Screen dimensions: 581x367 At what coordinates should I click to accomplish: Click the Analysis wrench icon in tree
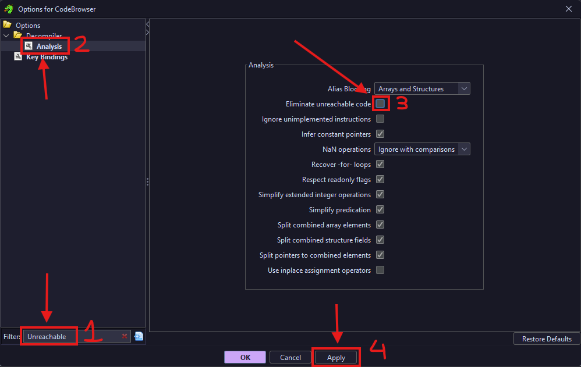click(x=28, y=47)
